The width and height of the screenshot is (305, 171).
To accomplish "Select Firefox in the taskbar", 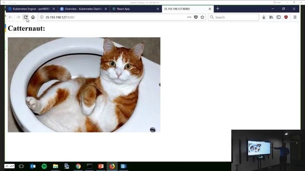I will [x=112, y=166].
